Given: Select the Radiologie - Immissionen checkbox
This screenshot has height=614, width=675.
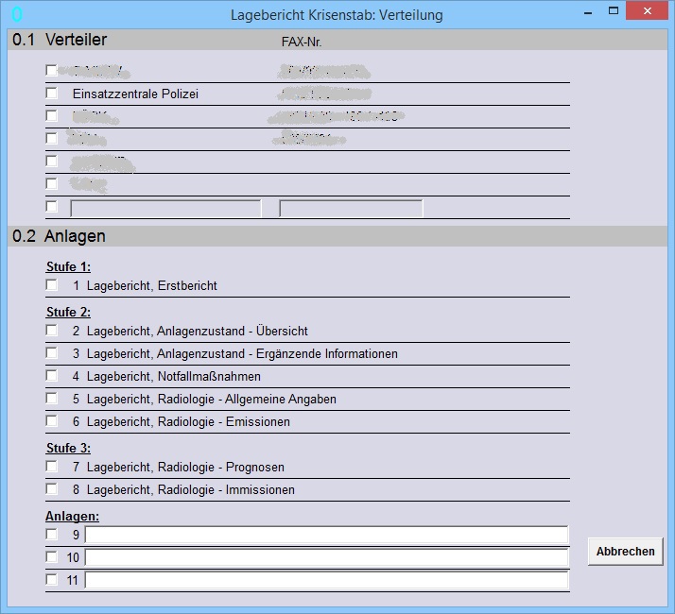Looking at the screenshot, I should [x=52, y=488].
